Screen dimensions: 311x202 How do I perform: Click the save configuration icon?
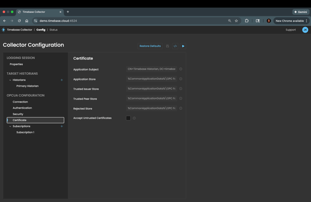(x=168, y=46)
